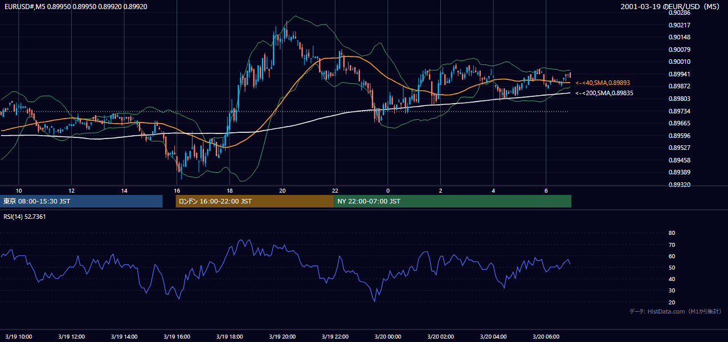Click the 3/19 20:00 date axis label
Image resolution: width=728 pixels, height=342 pixels.
282,336
